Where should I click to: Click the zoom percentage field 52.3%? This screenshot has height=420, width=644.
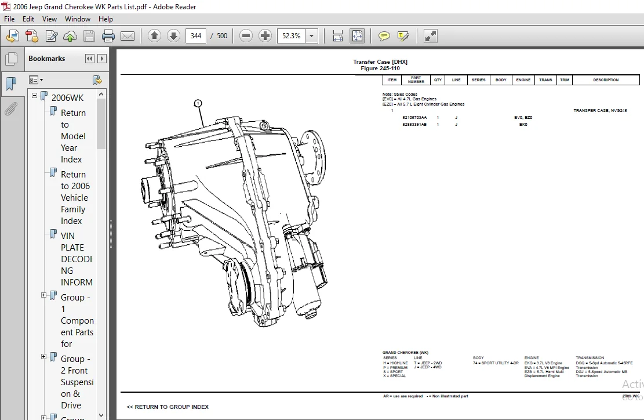292,36
